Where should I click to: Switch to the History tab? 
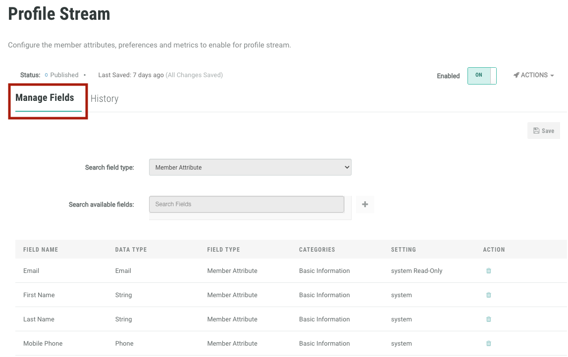(x=104, y=99)
